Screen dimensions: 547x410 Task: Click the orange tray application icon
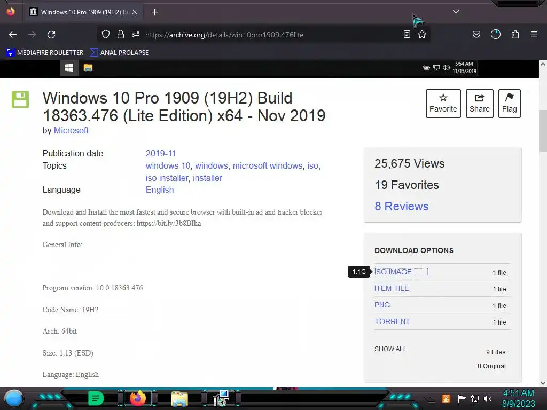(446, 398)
